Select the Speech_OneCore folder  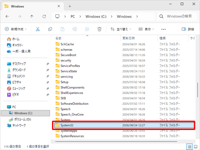[x=72, y=114]
